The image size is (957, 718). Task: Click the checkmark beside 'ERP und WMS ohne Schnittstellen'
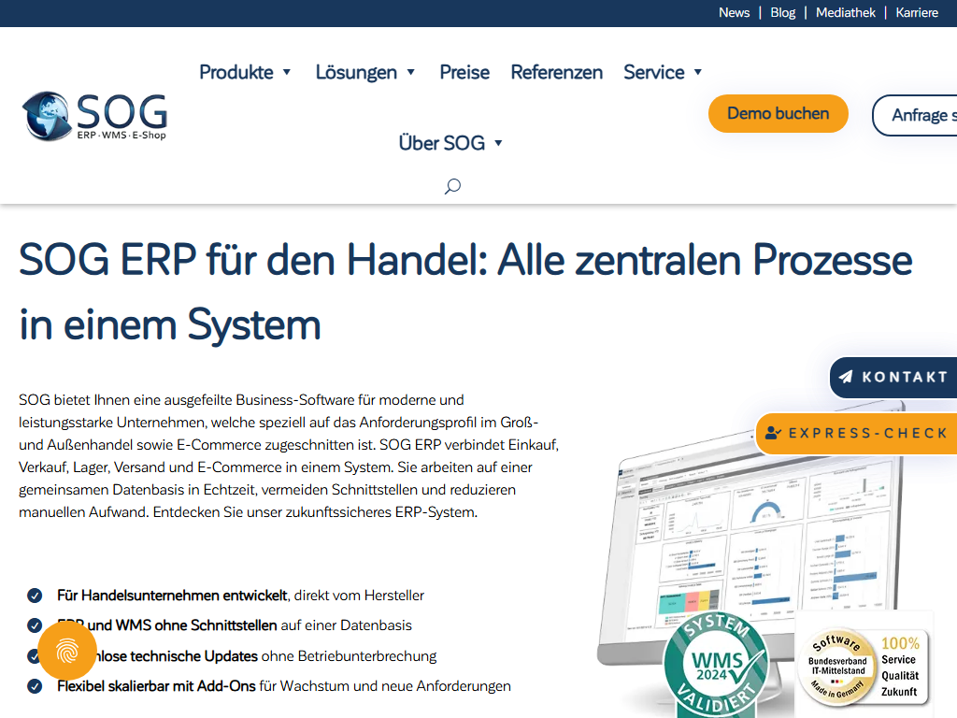[35, 625]
